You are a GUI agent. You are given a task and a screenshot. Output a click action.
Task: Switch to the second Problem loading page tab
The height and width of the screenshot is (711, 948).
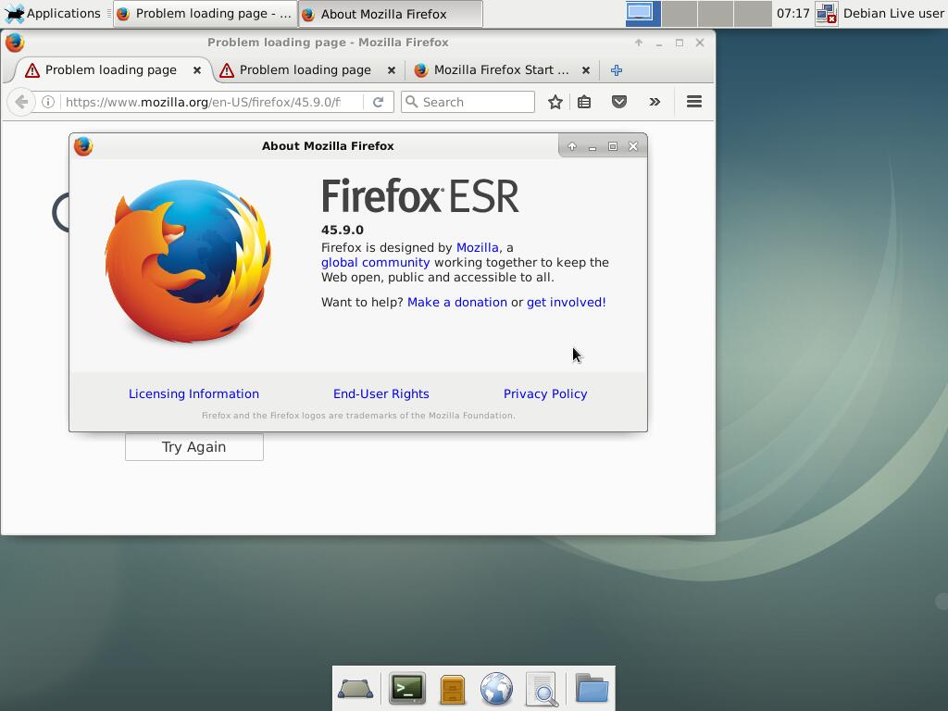[x=306, y=70]
